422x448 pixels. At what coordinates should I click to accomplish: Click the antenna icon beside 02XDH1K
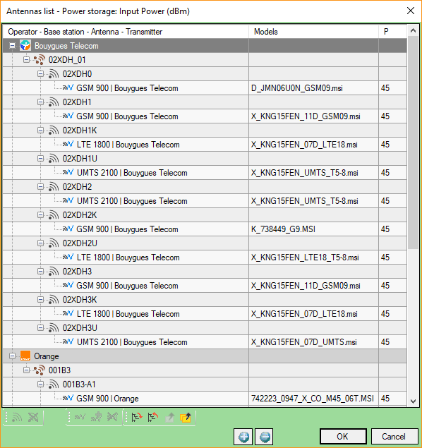click(x=54, y=131)
